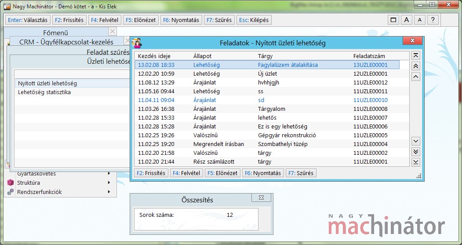
Task: Sort by Kezdés ideje column header
Action: coord(154,56)
